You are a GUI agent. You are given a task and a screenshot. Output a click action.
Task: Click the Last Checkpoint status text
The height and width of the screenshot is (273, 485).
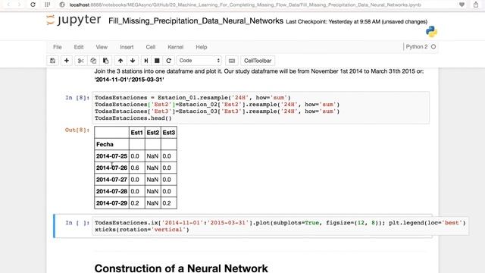pyautogui.click(x=357, y=22)
